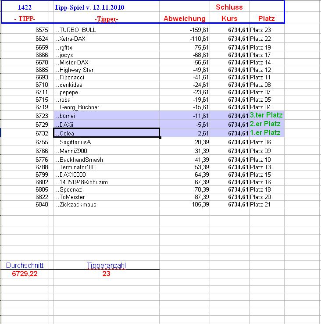Click the 1.er Platz cell
Image resolution: width=321 pixels, height=324 pixels.
click(x=267, y=133)
